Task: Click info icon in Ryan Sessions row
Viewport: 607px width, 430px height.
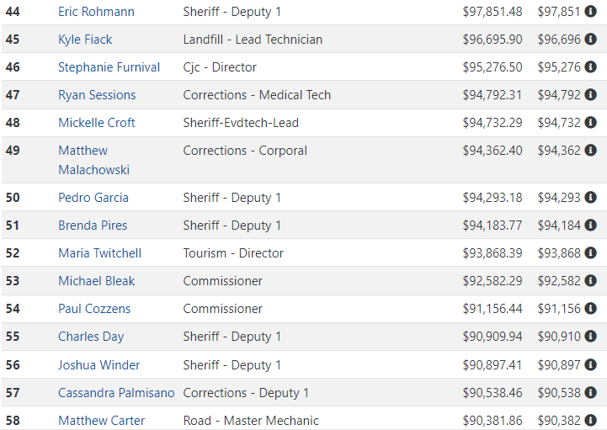Action: tap(590, 95)
